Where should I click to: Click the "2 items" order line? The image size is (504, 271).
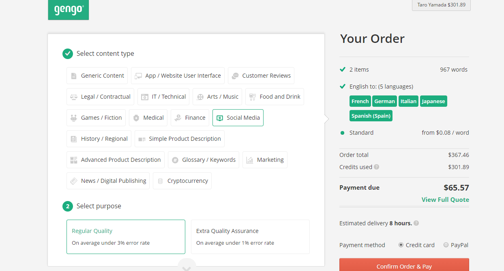[359, 70]
